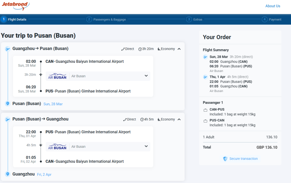This screenshot has width=291, height=183.
Task: Click the Secure transaction shield icon
Action: tap(225, 159)
